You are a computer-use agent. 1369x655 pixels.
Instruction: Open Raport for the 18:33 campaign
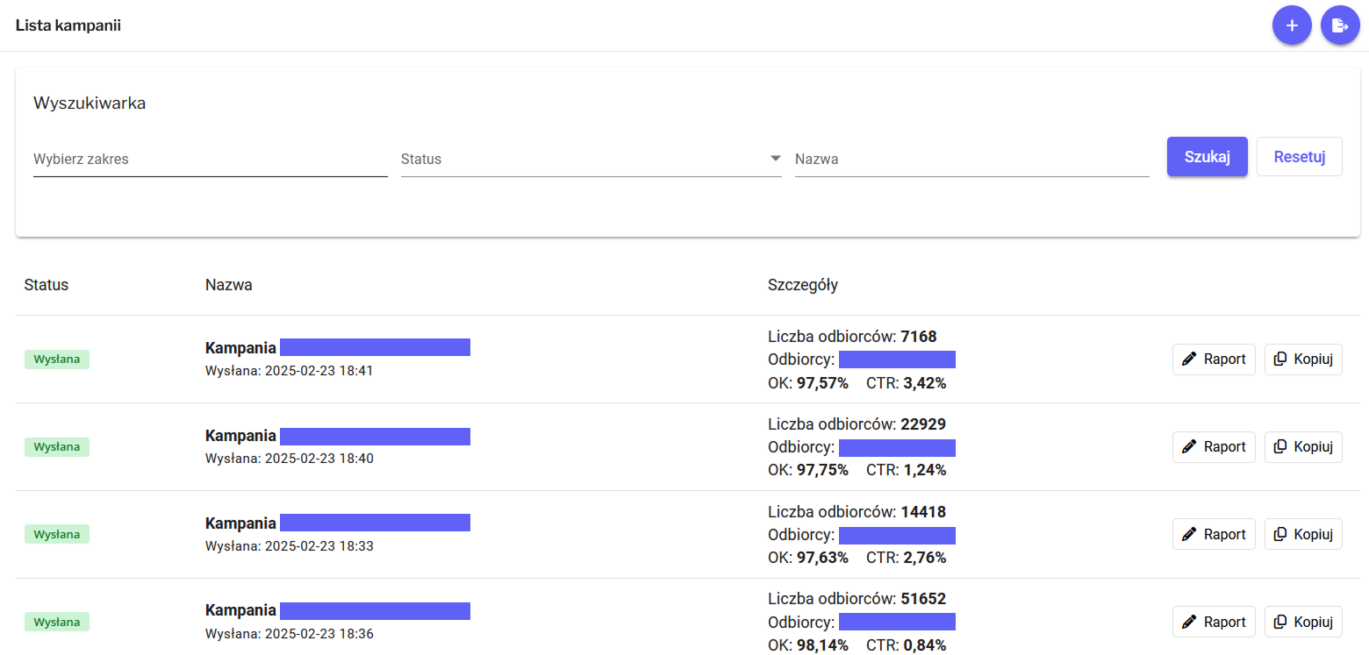(x=1214, y=535)
